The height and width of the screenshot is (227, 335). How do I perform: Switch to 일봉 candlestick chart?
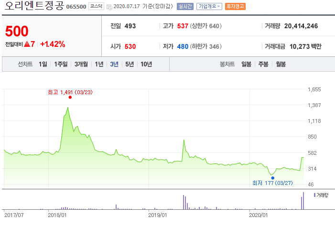(x=246, y=64)
